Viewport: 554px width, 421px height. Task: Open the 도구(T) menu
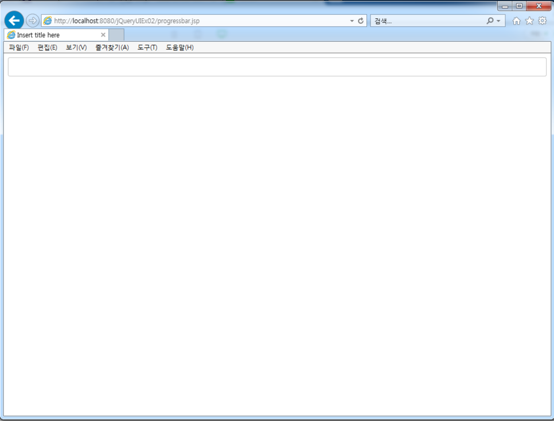point(147,48)
